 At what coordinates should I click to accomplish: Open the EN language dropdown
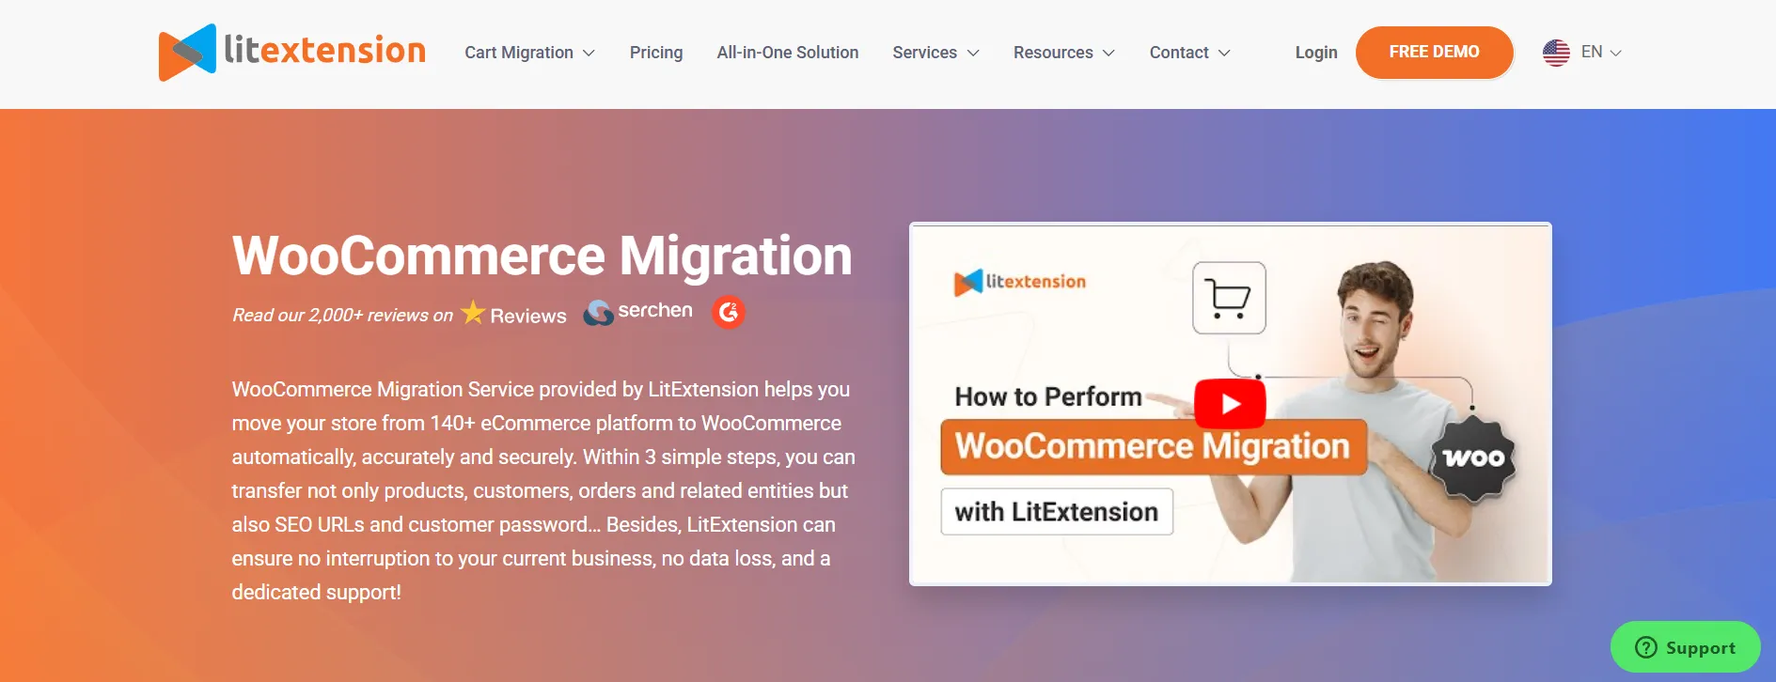1601,52
